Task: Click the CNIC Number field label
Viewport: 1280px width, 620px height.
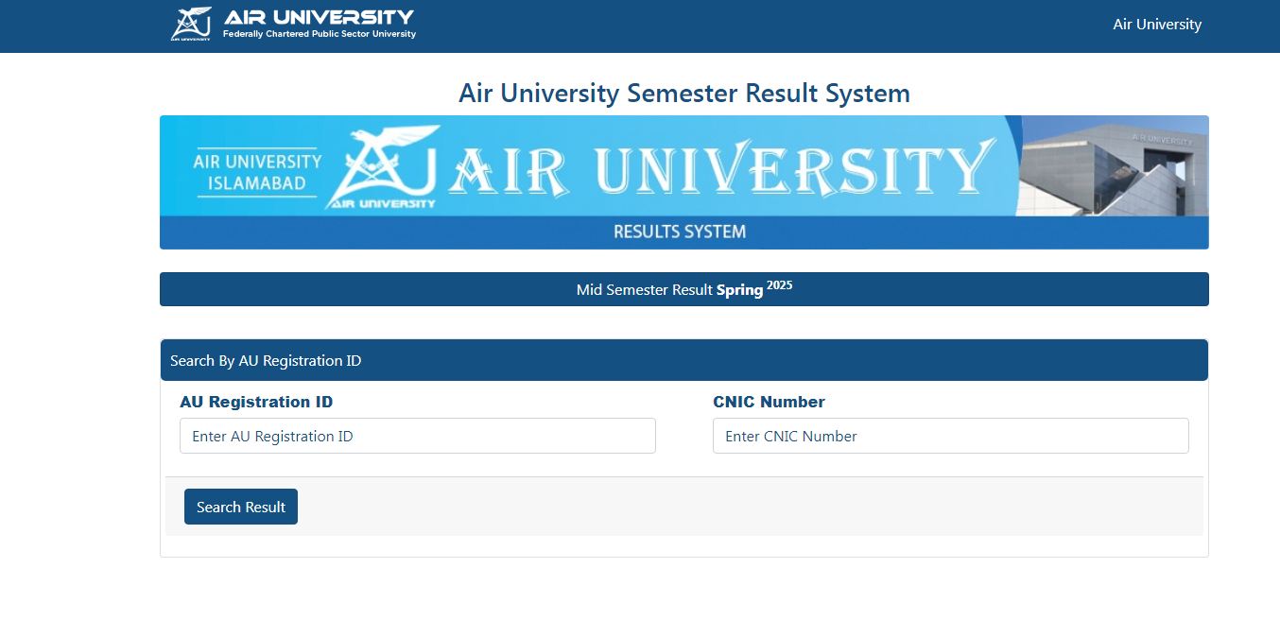Action: click(769, 402)
